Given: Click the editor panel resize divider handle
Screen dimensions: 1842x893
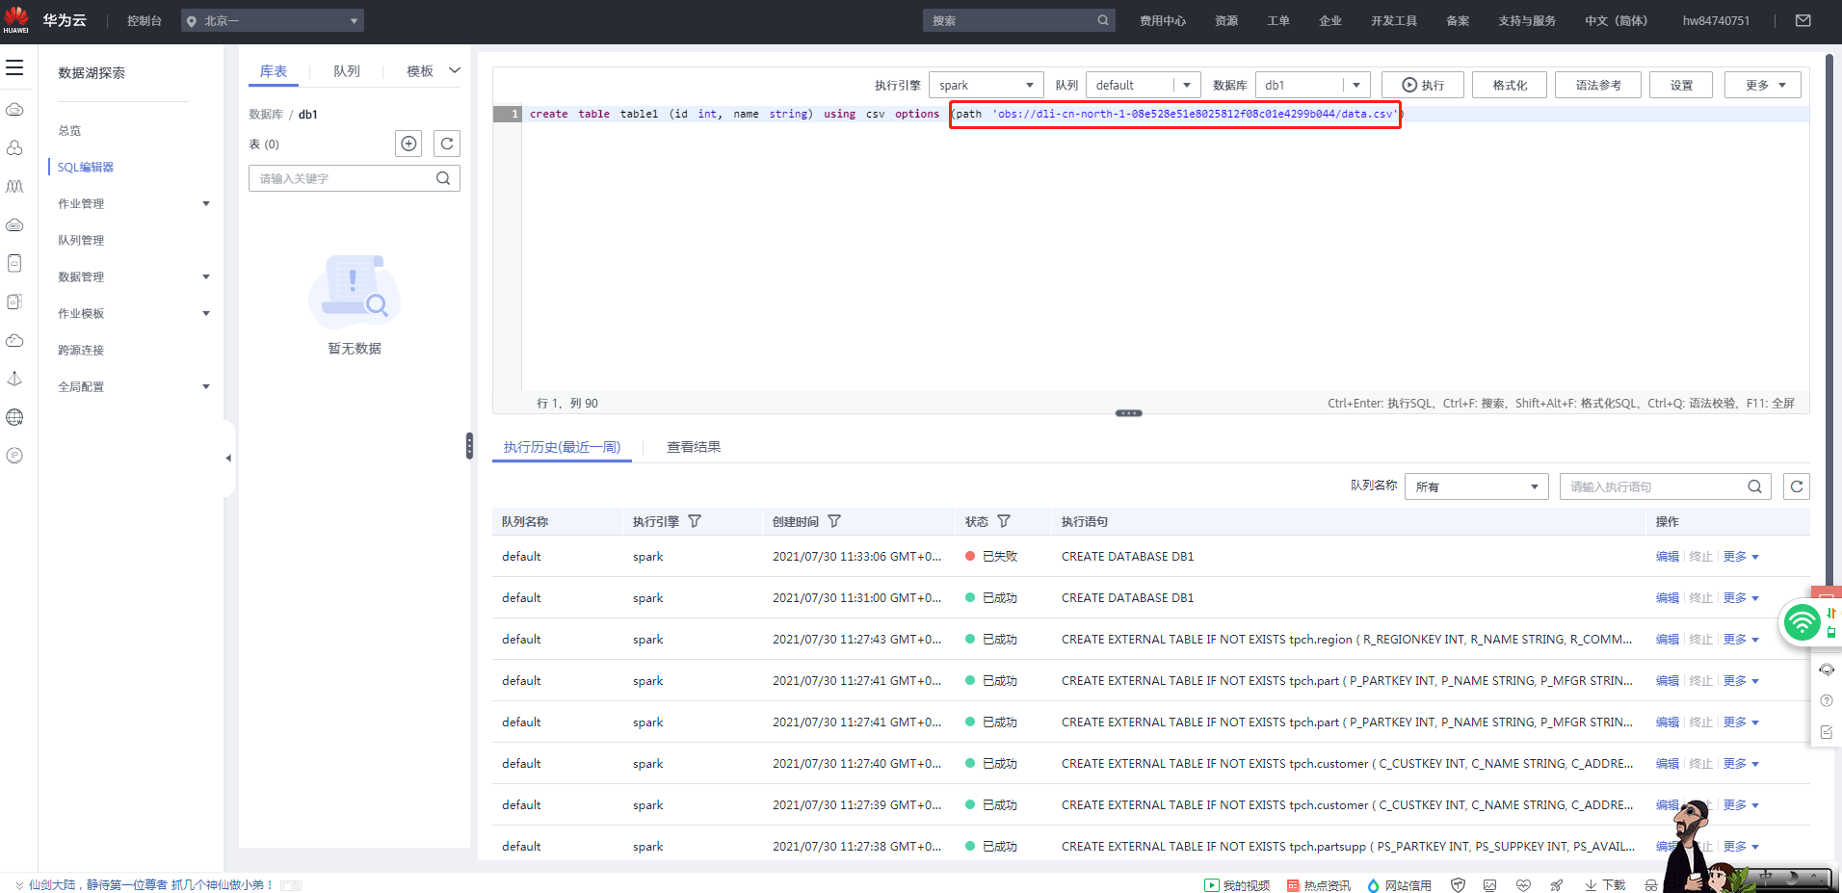Looking at the screenshot, I should [x=1129, y=413].
